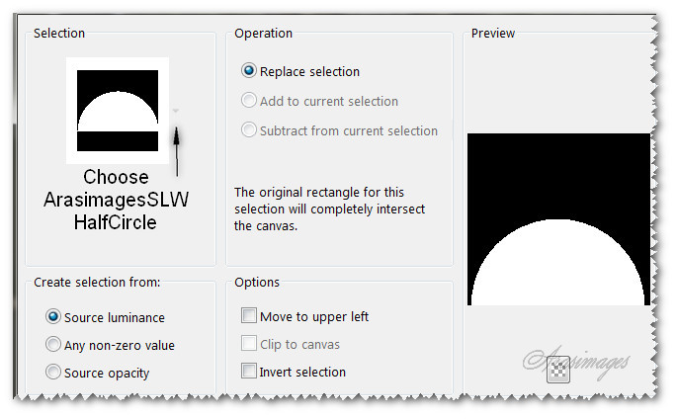This screenshot has height=419, width=677.
Task: Click the Options group heading
Action: 257,283
